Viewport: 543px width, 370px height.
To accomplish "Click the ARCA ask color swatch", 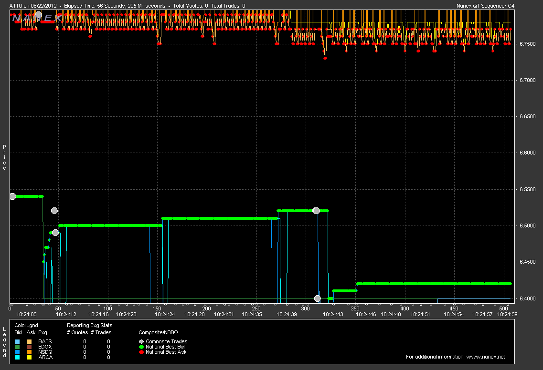I will (29, 357).
